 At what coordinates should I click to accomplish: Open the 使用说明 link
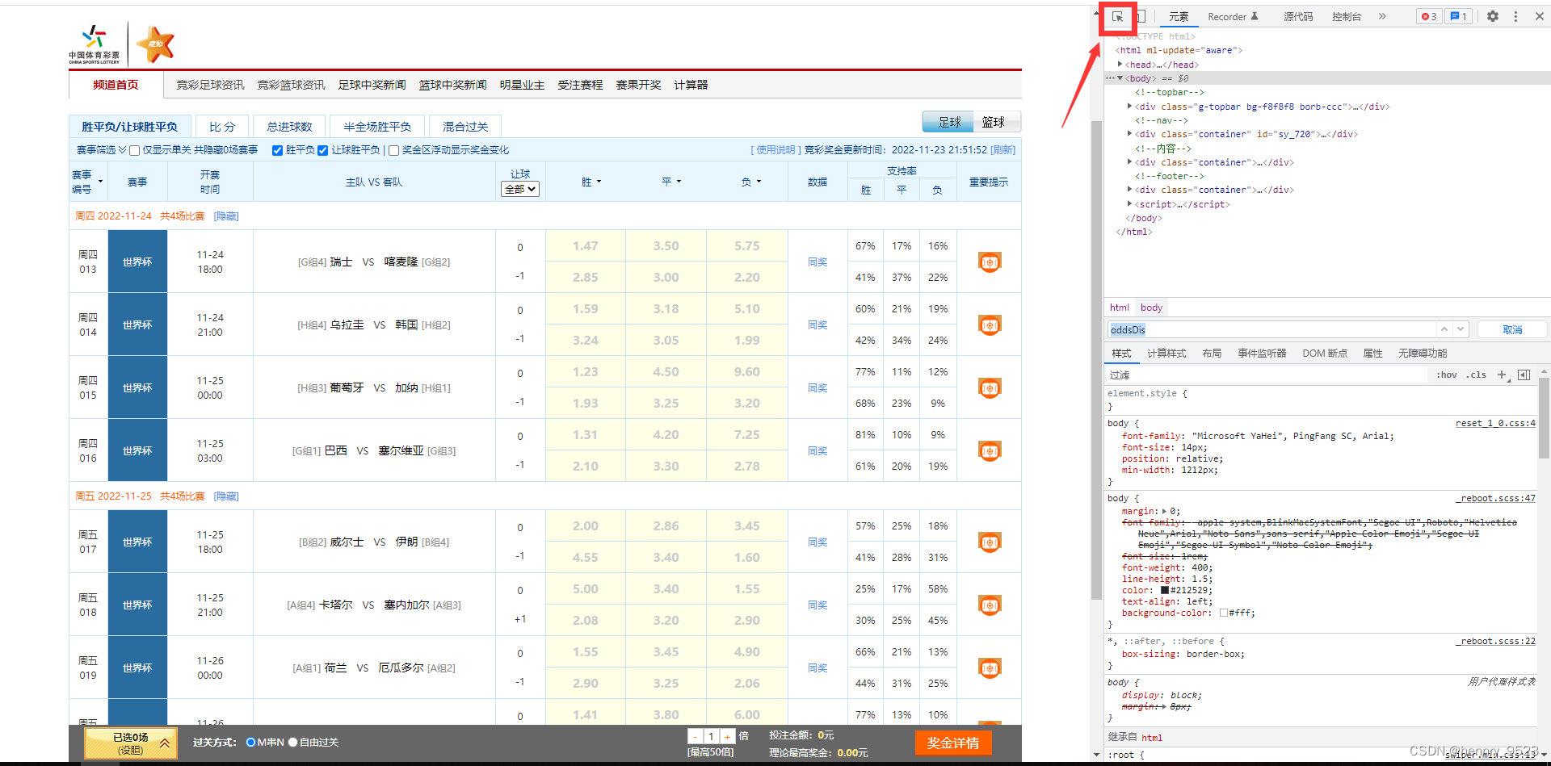[775, 150]
